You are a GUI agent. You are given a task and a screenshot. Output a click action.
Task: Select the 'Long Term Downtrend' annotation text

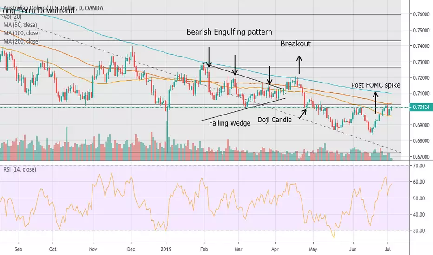pos(37,11)
